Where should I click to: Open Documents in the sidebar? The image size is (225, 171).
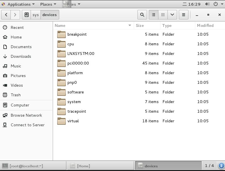(x=26, y=47)
